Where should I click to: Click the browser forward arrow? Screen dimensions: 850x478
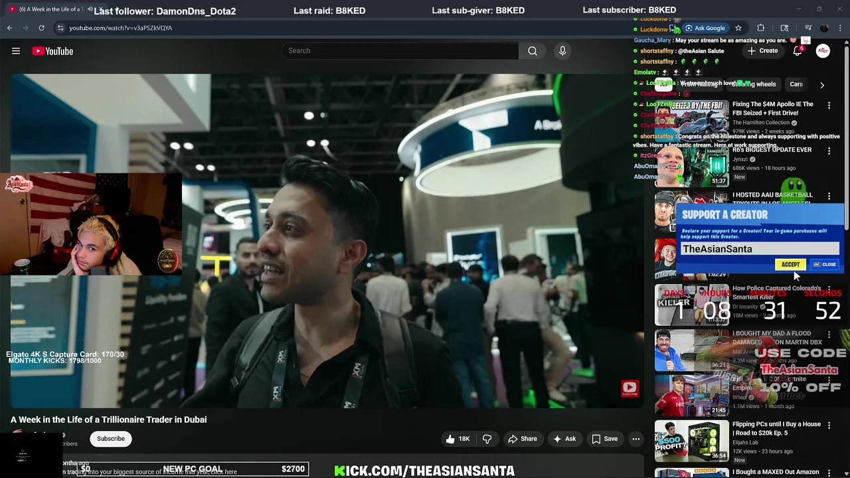(25, 28)
